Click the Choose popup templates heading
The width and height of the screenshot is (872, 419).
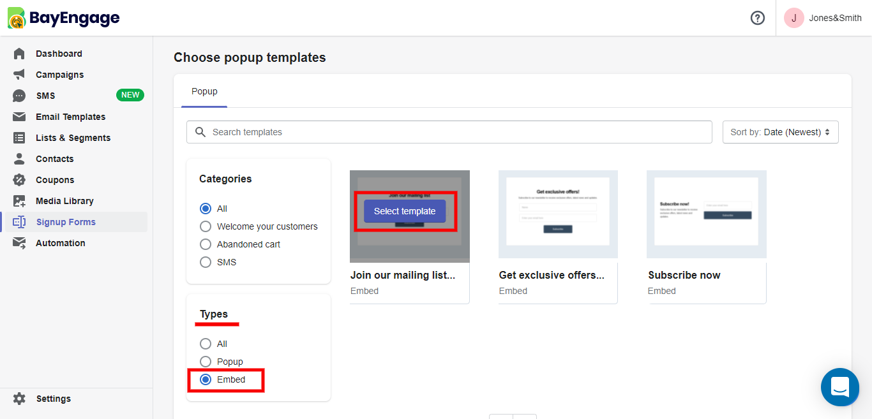coord(250,57)
